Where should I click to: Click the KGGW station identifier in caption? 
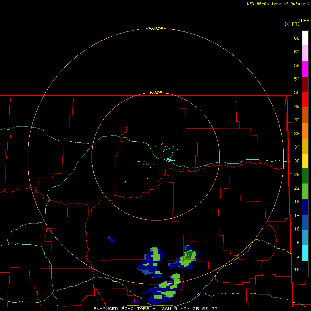click(164, 309)
